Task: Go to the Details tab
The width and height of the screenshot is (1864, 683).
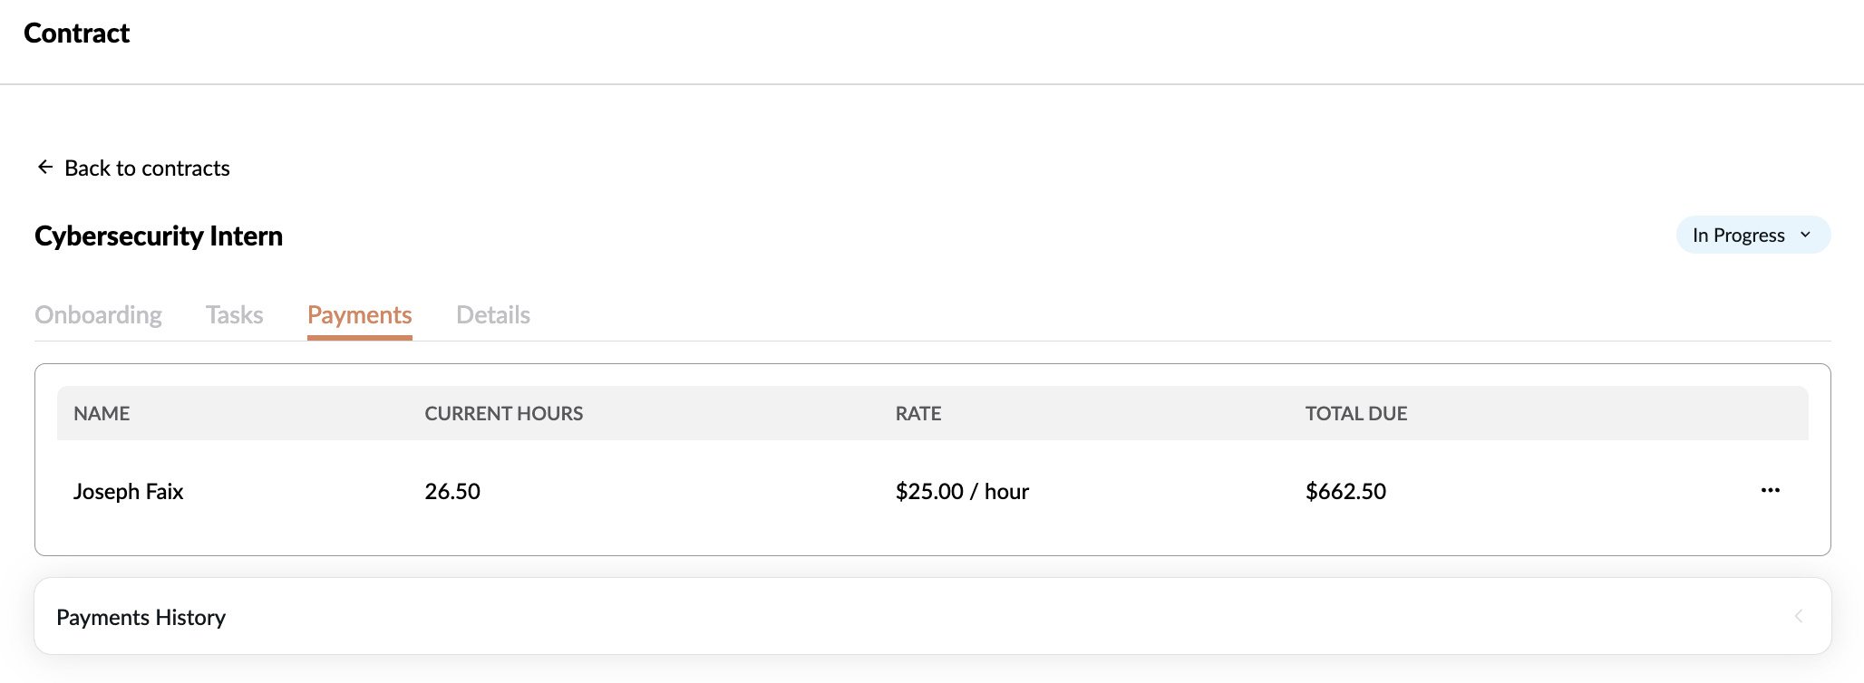Action: [x=492, y=315]
